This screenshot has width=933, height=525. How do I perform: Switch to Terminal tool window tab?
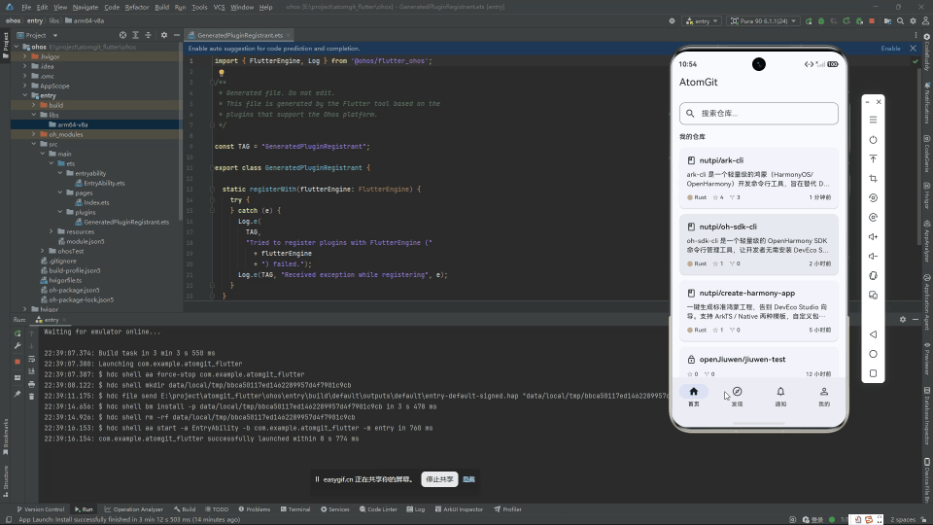coord(295,509)
